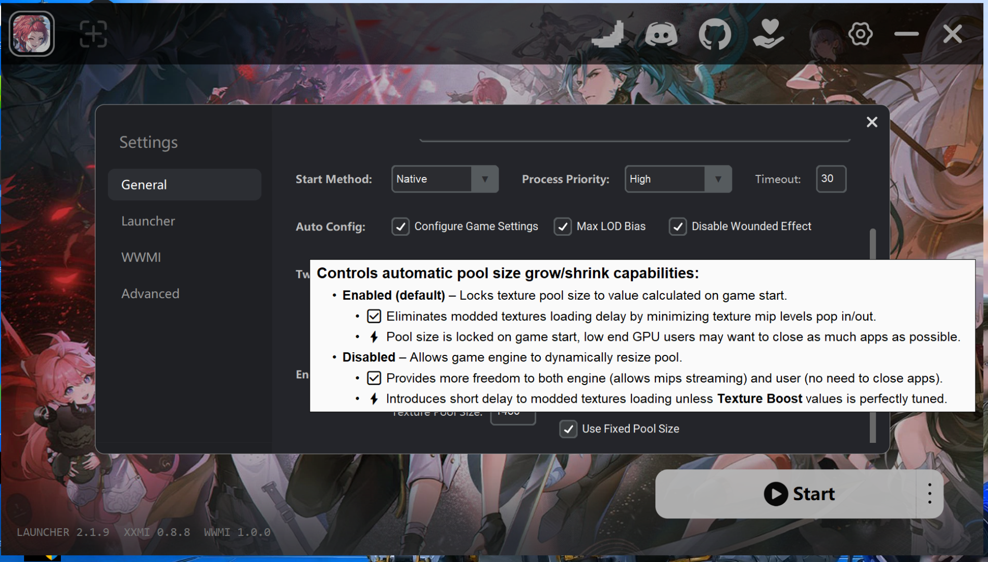This screenshot has width=988, height=562.
Task: Open the launcher settings gear icon
Action: point(860,34)
